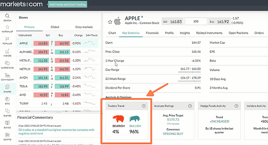Switch to the Financials tab
The height and width of the screenshot is (145, 268).
(x=152, y=33)
